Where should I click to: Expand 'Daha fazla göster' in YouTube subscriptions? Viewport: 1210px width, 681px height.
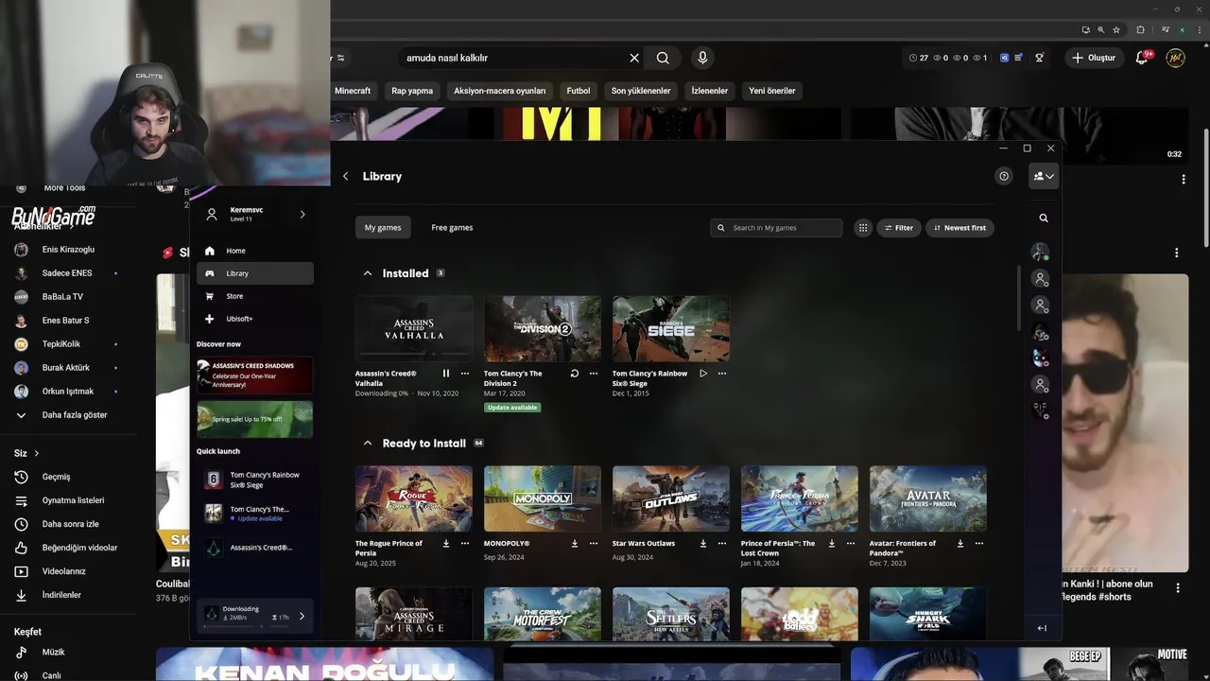click(x=61, y=415)
